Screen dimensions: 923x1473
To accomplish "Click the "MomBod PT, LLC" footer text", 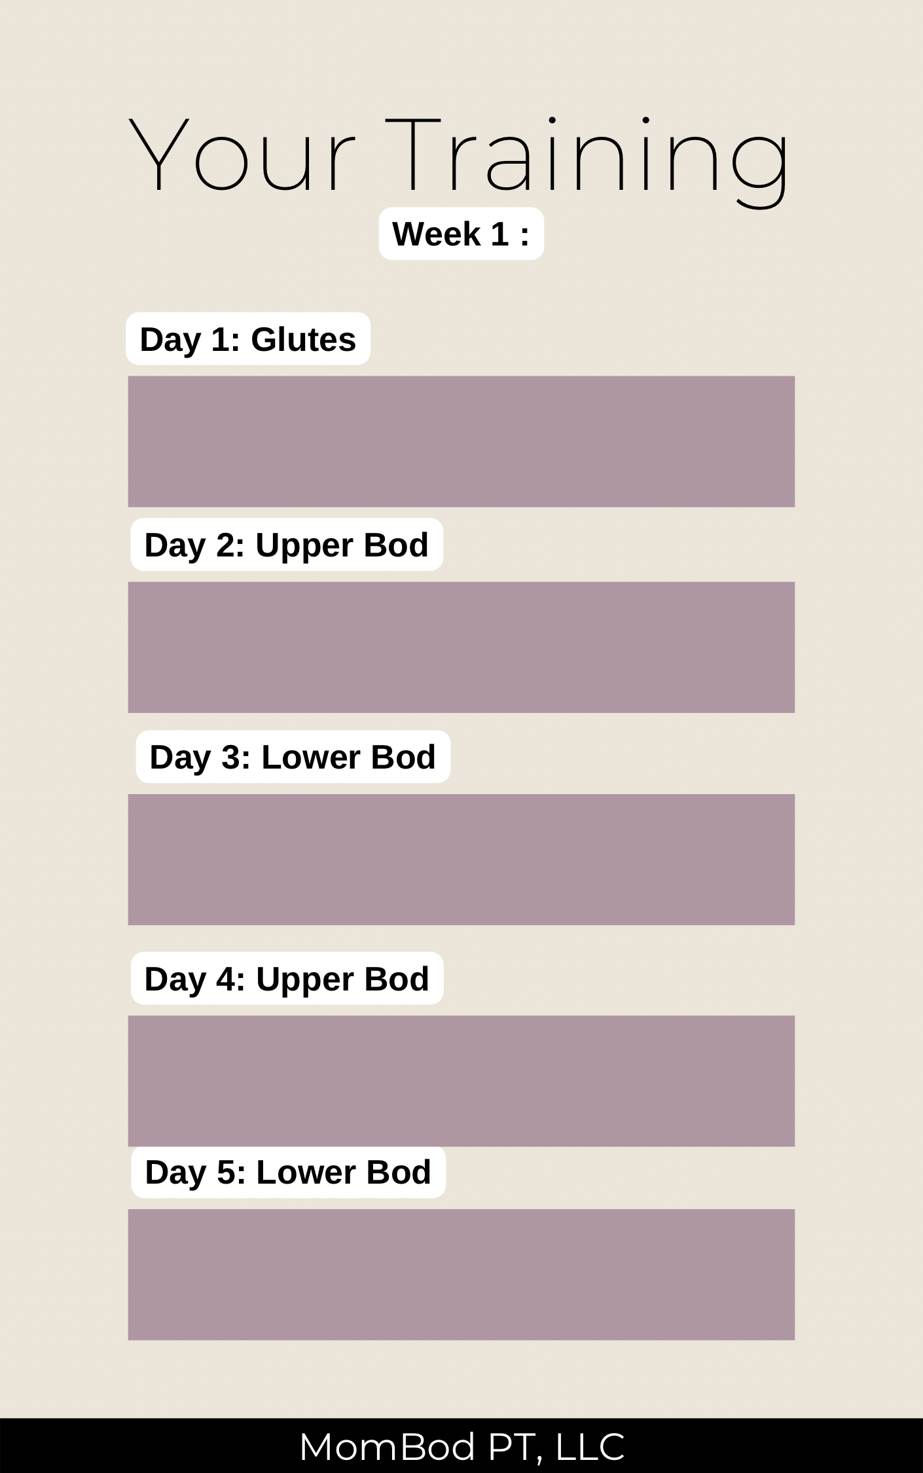I will (x=462, y=1446).
